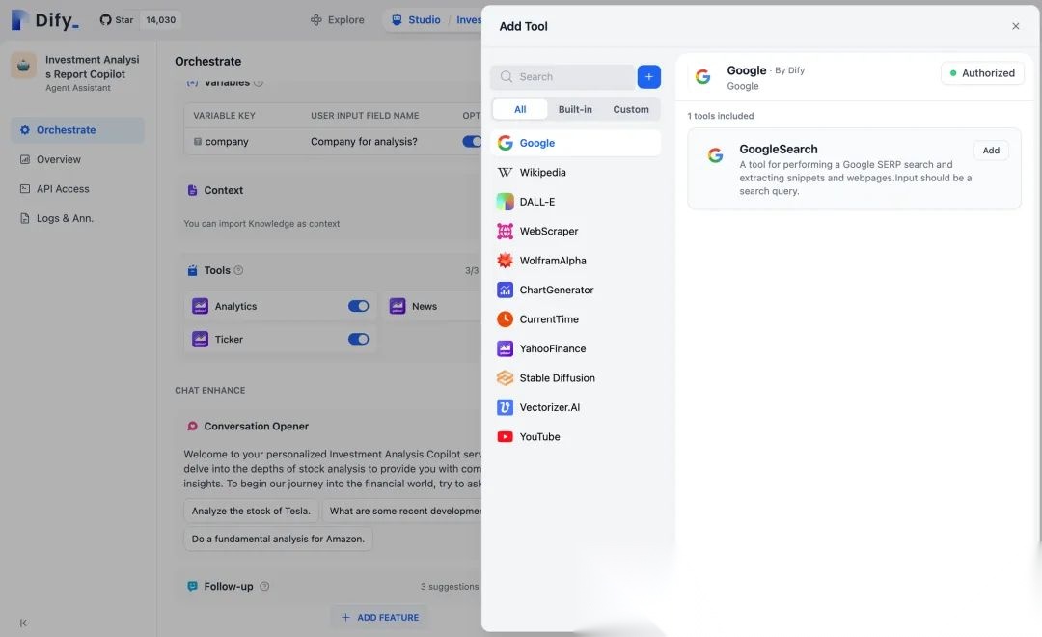Open API Access in the sidebar
1042x637 pixels.
[78, 189]
